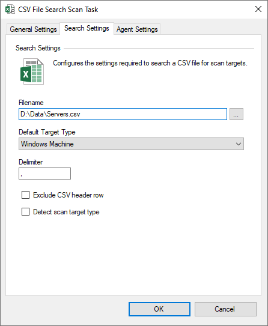Click the Detect scan target type label
This screenshot has height=326, width=268.
pyautogui.click(x=66, y=212)
